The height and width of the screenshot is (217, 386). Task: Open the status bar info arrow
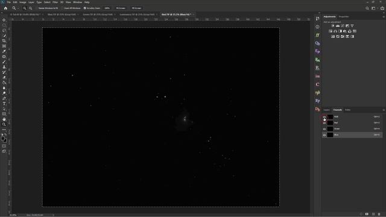click(54, 215)
